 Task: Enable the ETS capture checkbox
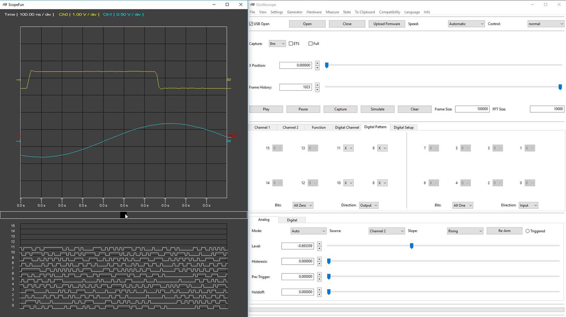tap(291, 44)
